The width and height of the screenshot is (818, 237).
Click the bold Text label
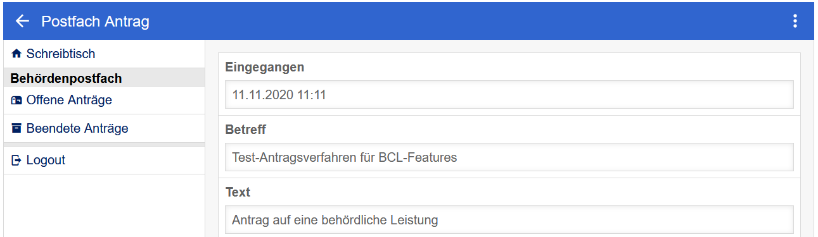[x=238, y=191]
